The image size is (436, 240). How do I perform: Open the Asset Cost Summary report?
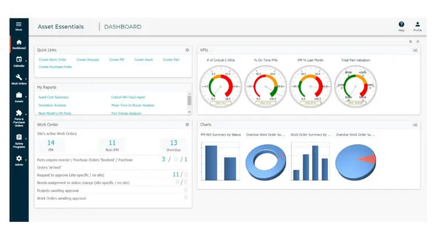click(x=53, y=97)
